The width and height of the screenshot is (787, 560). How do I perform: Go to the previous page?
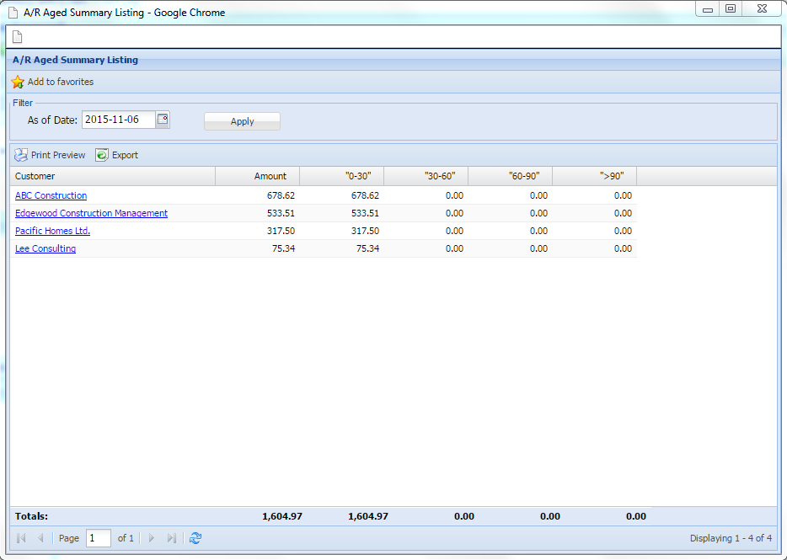[x=40, y=538]
